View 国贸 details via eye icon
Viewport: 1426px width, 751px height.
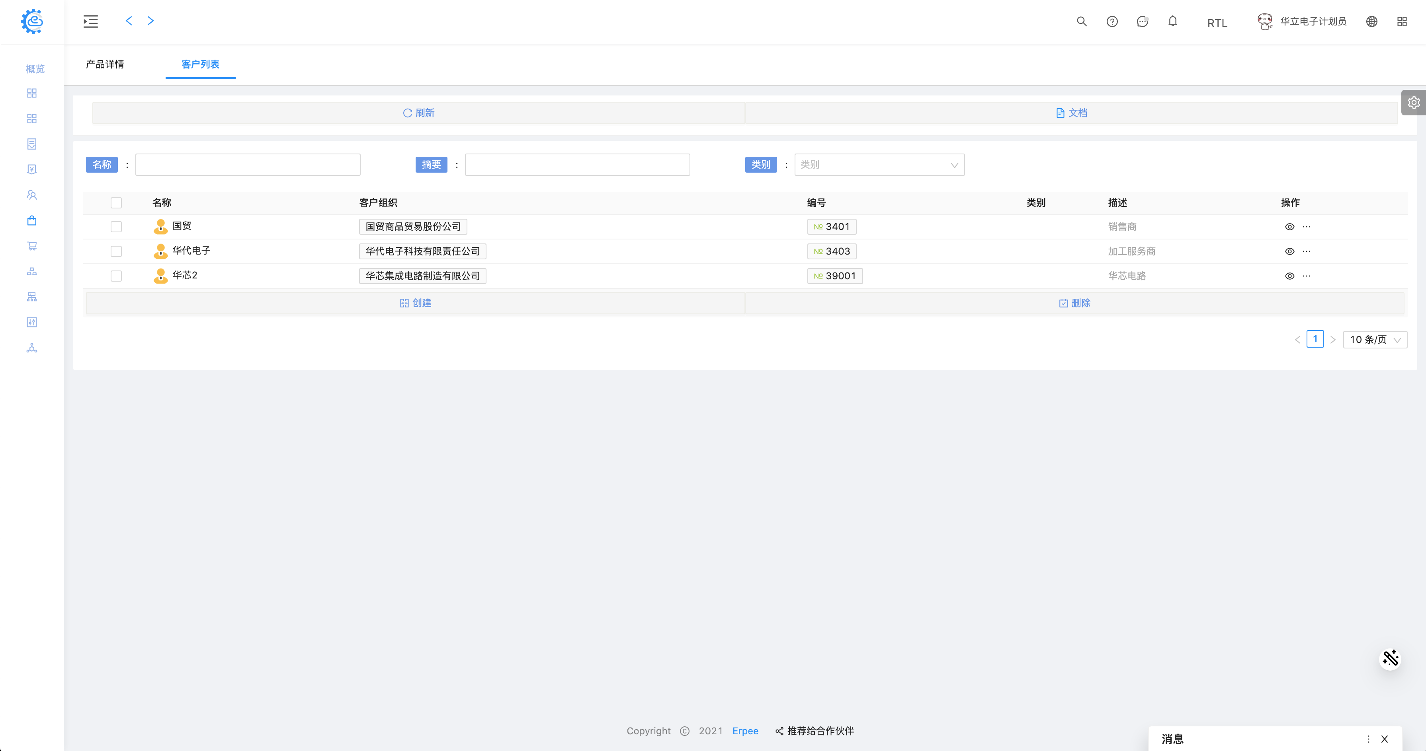click(x=1289, y=227)
